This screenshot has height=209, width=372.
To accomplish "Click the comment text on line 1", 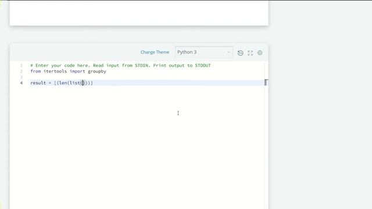I will pyautogui.click(x=120, y=66).
